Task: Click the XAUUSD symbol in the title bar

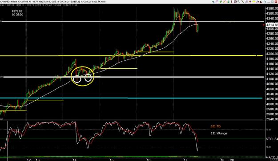Action: click(4, 1)
